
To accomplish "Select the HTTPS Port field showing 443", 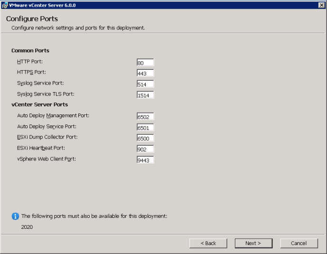I will pos(145,73).
